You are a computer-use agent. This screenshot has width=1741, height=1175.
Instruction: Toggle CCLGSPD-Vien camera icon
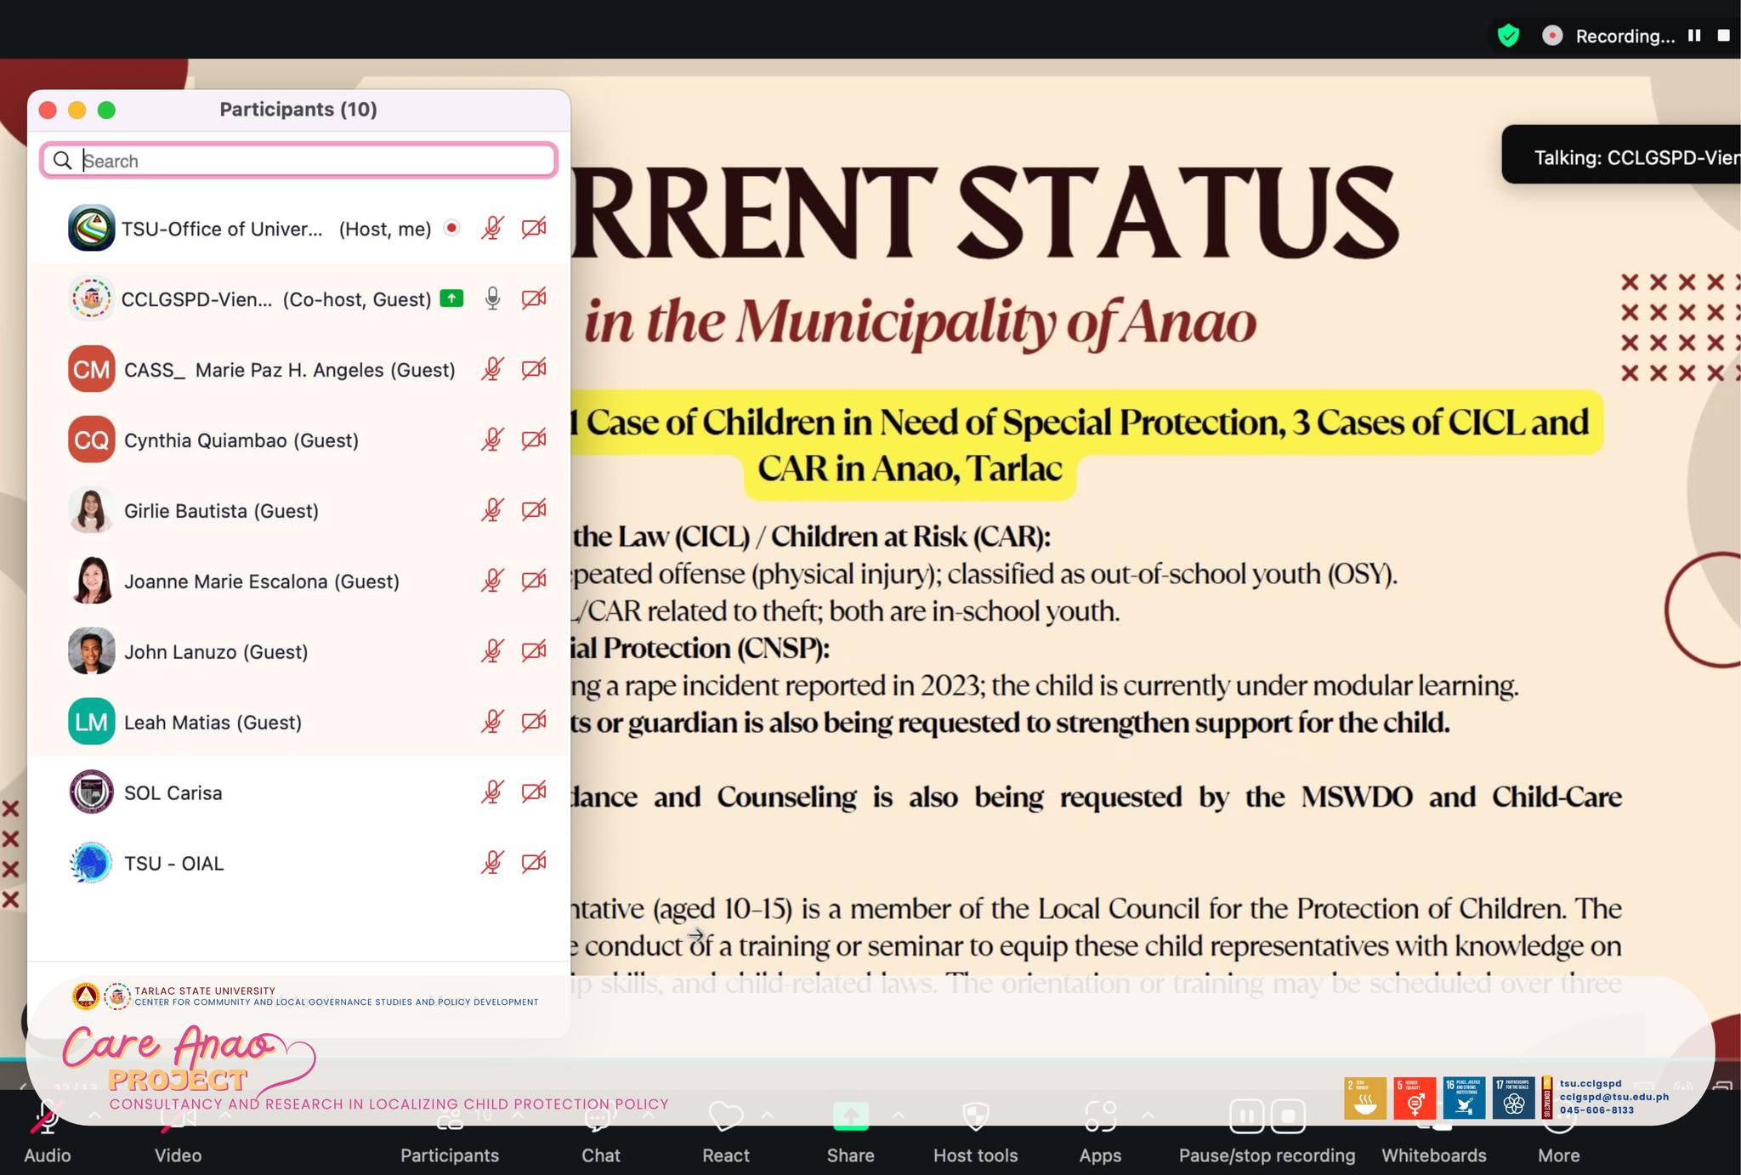click(534, 298)
